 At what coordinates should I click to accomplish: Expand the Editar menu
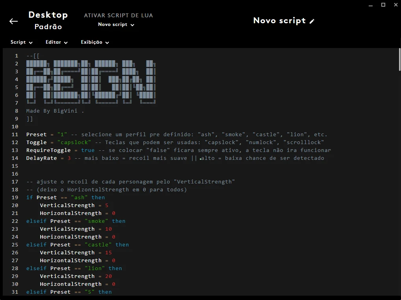click(x=57, y=42)
